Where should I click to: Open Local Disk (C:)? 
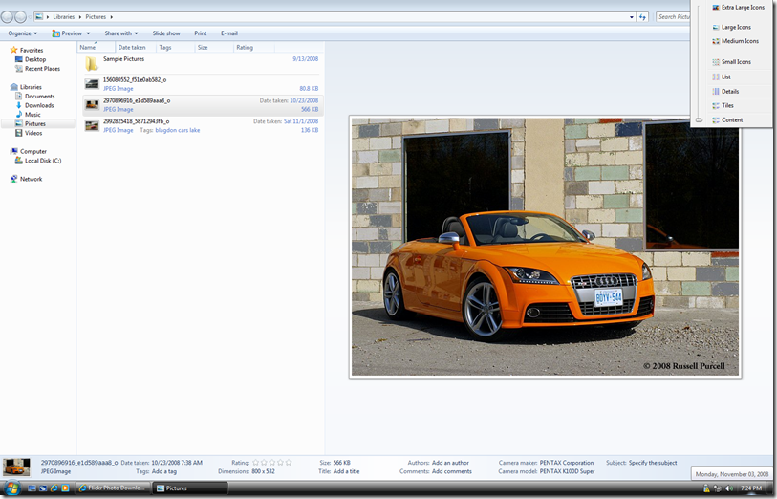(37, 161)
